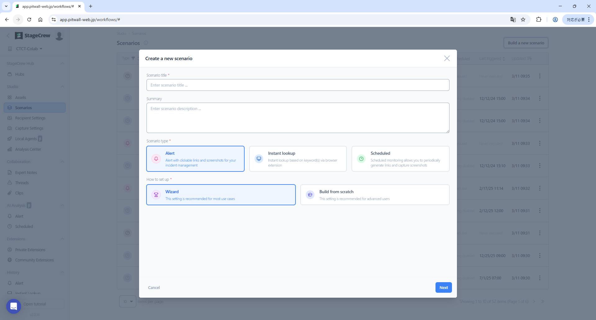Click the browser reload icon
This screenshot has height=320, width=596.
(29, 20)
